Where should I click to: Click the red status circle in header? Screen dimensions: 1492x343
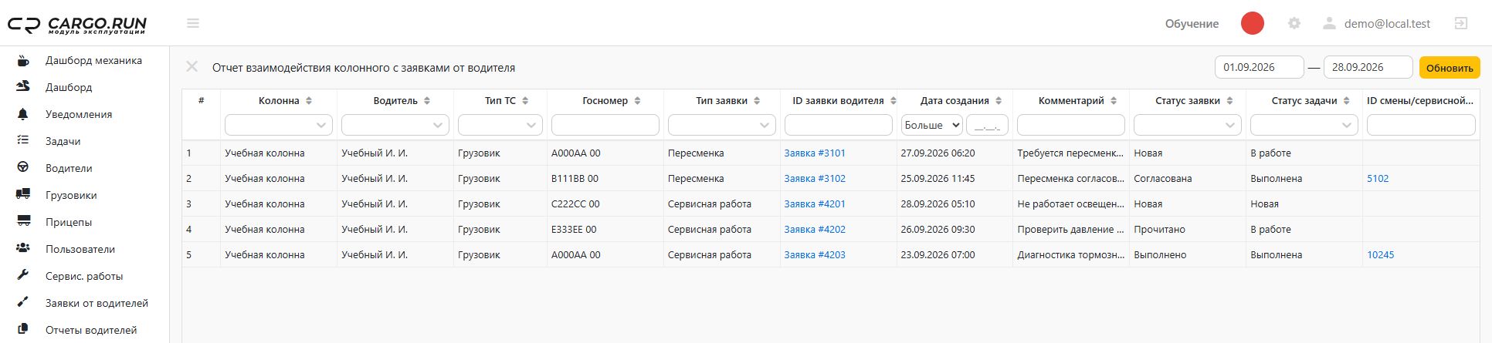click(1253, 24)
